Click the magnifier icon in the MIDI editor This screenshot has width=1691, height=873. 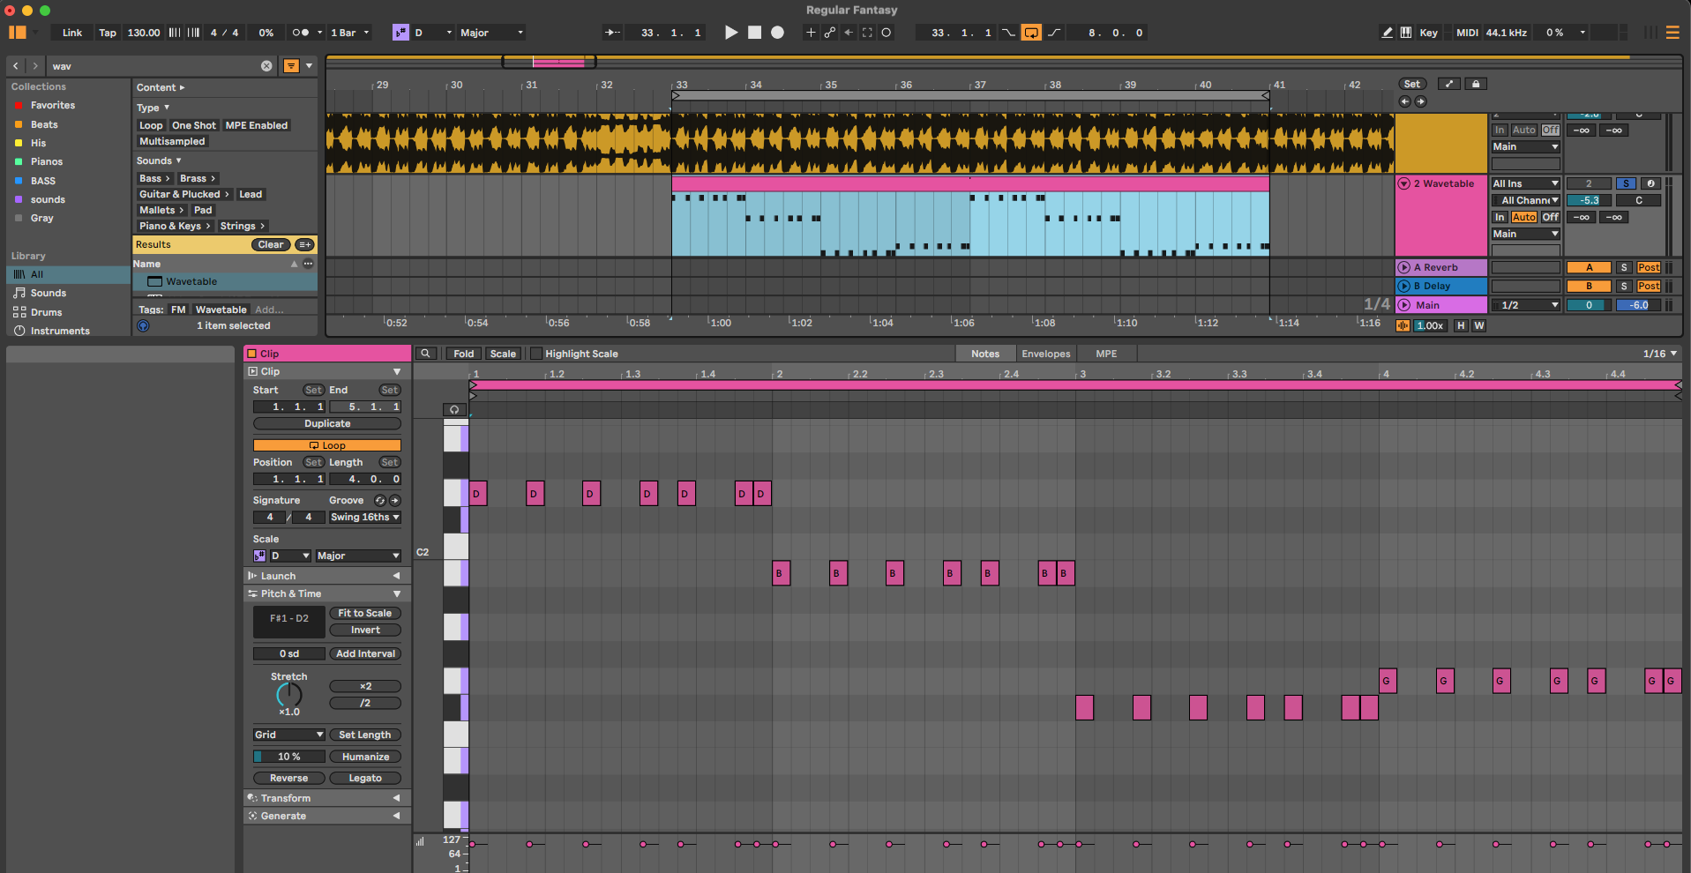click(x=425, y=354)
